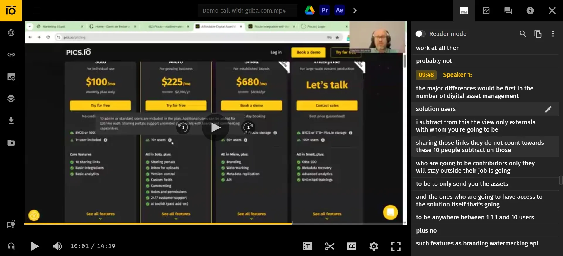Show the transcript panel tab
The image size is (563, 256).
point(464,11)
